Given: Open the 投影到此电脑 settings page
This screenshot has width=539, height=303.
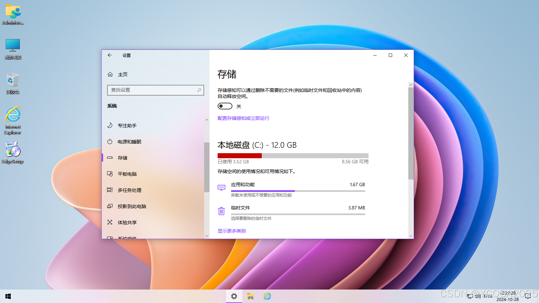Looking at the screenshot, I should pyautogui.click(x=153, y=206).
